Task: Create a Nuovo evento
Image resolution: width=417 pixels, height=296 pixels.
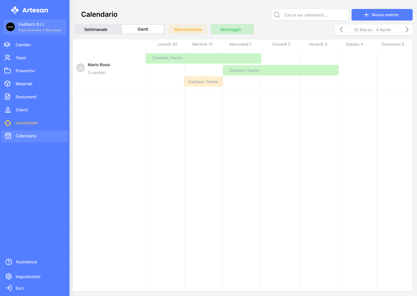Action: [x=382, y=15]
